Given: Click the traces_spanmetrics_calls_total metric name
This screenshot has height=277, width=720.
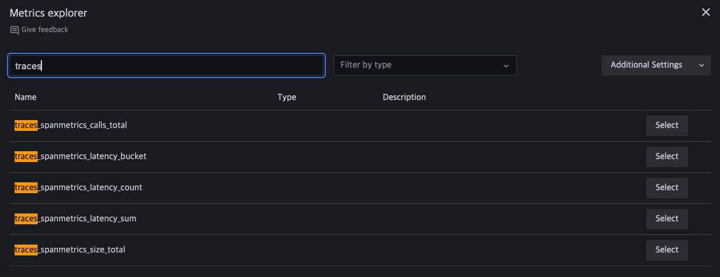Looking at the screenshot, I should click(x=71, y=125).
